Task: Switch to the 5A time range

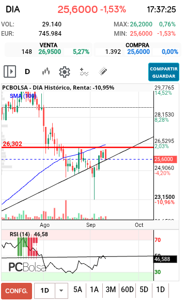Action: coord(78,290)
